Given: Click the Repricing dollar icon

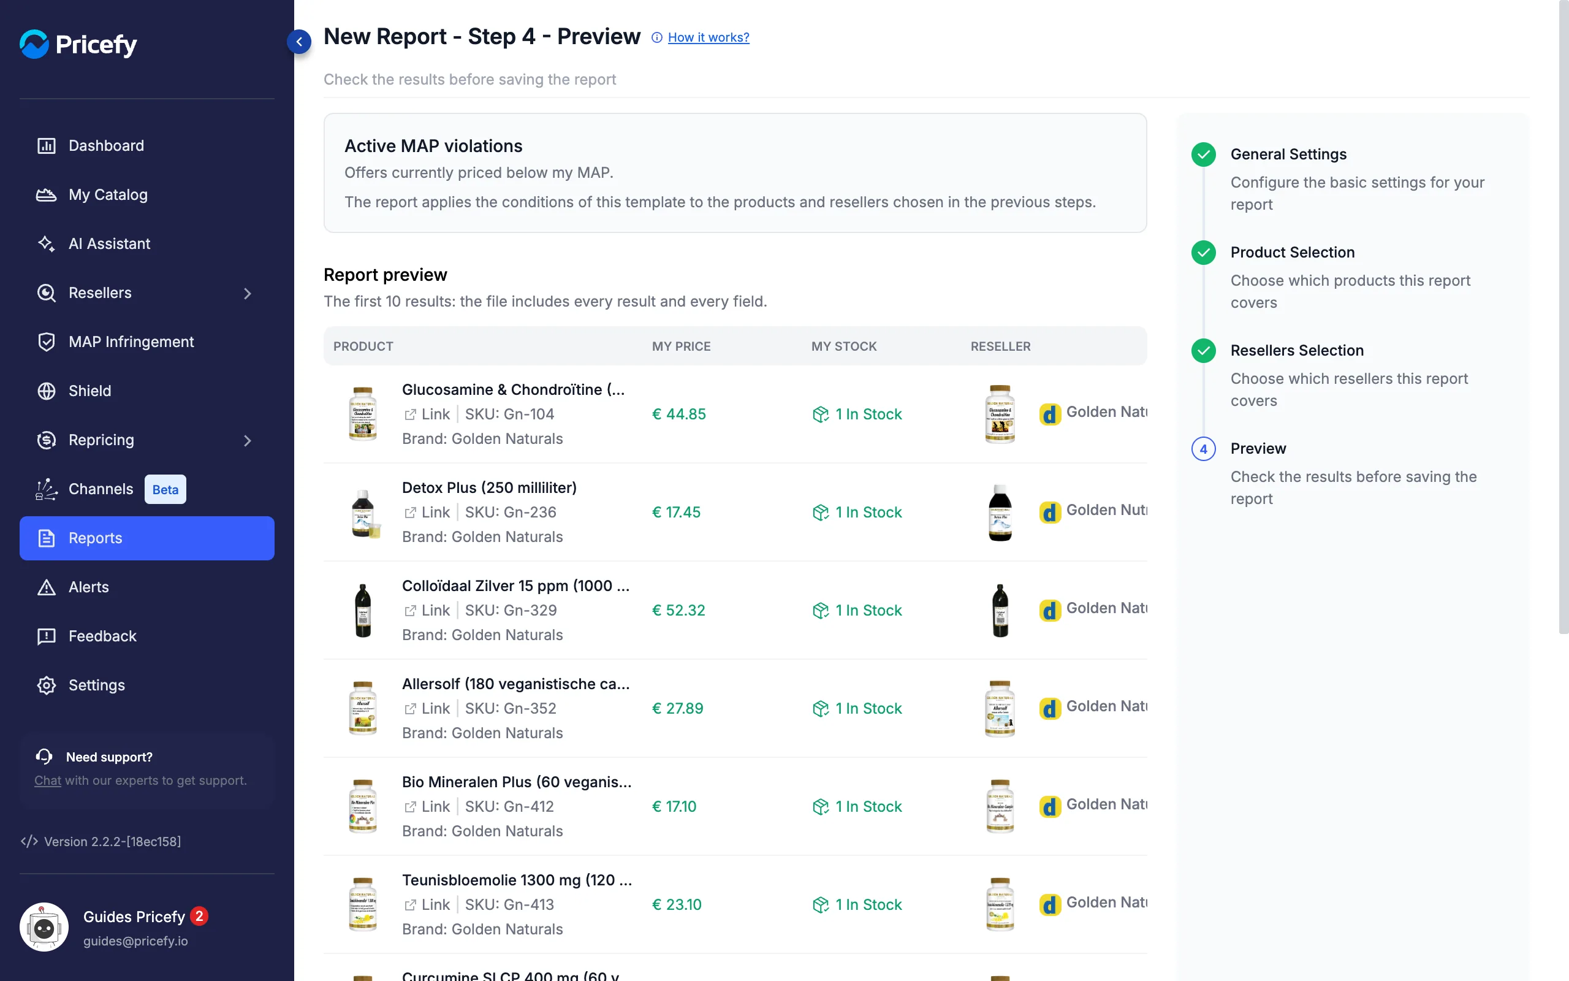Looking at the screenshot, I should (x=46, y=440).
